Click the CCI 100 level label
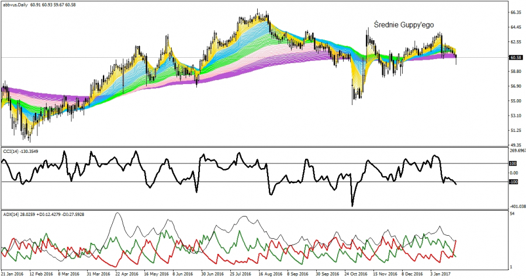 pos(513,163)
